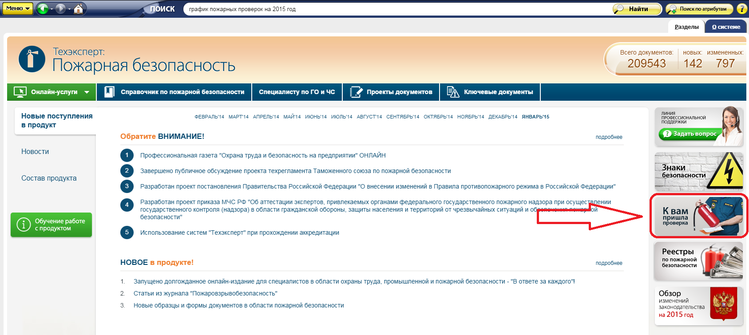Open Ключевые документы section
The width and height of the screenshot is (749, 335).
(x=490, y=92)
